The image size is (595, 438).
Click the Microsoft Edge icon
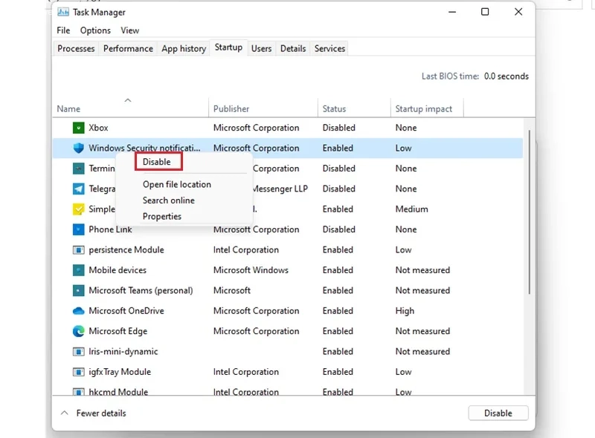(78, 331)
